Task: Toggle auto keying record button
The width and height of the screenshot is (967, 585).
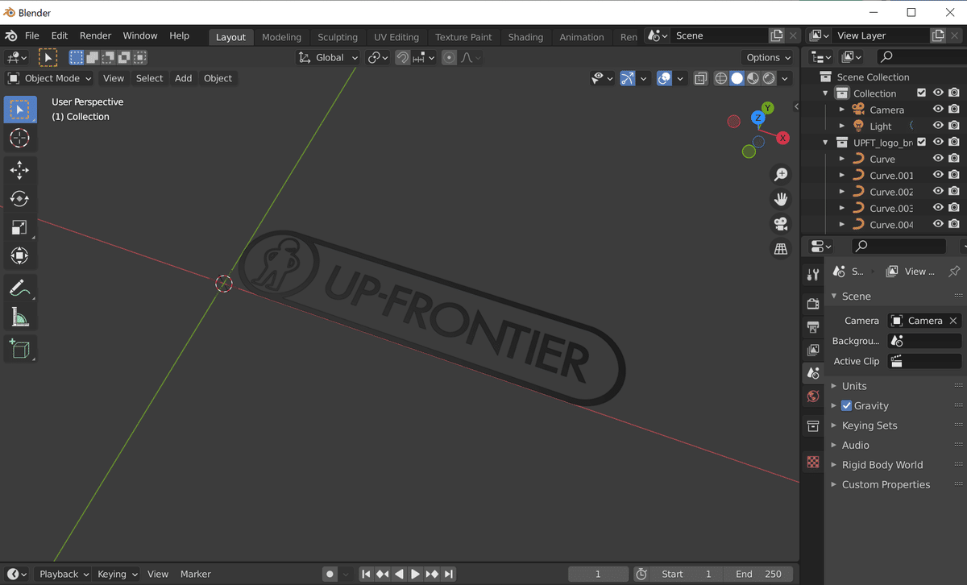Action: [330, 575]
